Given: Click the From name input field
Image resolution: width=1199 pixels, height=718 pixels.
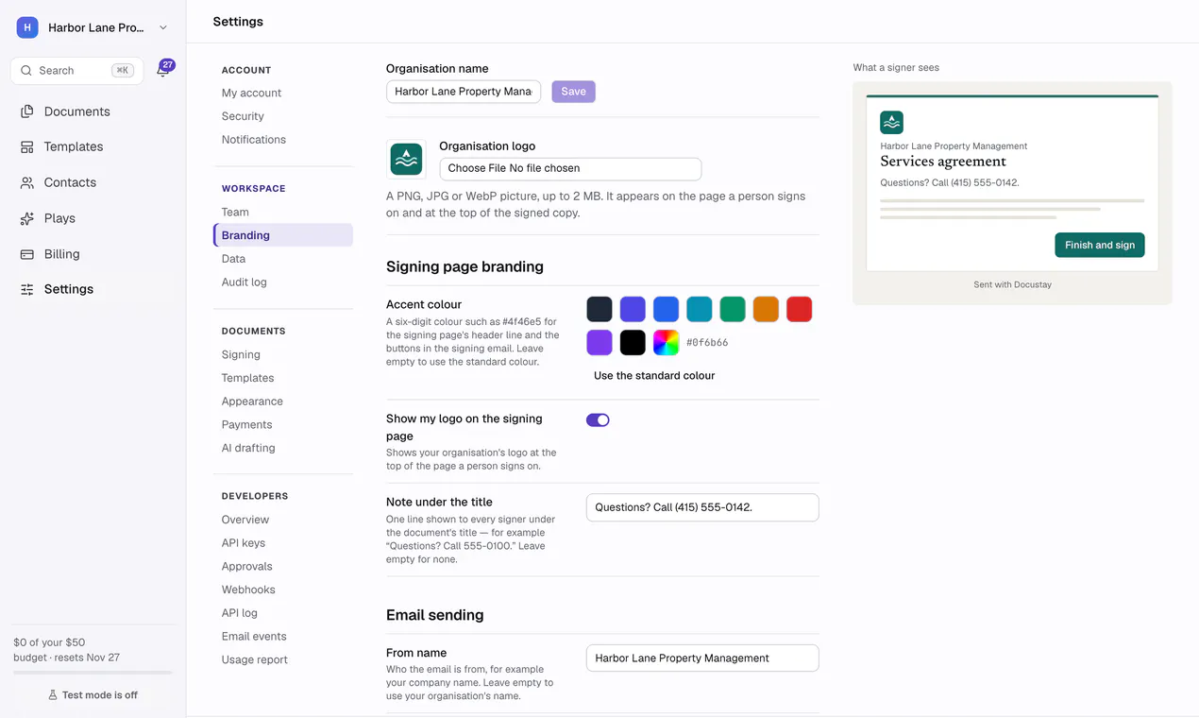Looking at the screenshot, I should point(702,658).
